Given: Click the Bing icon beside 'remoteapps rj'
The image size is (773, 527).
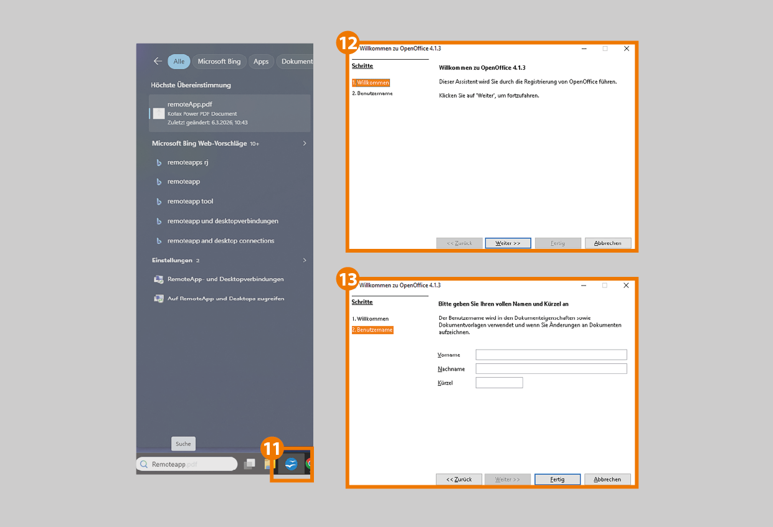Looking at the screenshot, I should pos(159,162).
